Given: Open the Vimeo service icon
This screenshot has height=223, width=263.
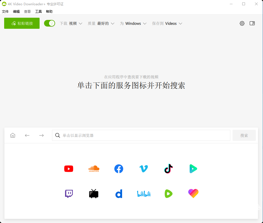Looking at the screenshot, I should click(x=144, y=169).
